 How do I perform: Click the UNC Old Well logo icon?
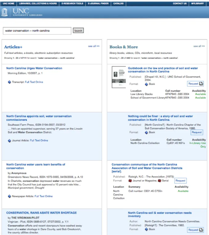tap(5, 12)
